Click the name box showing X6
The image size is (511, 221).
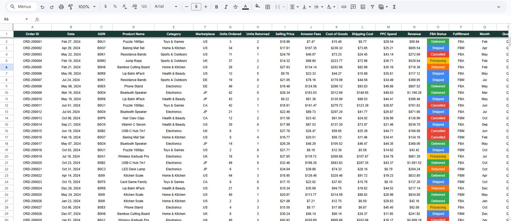(13, 19)
